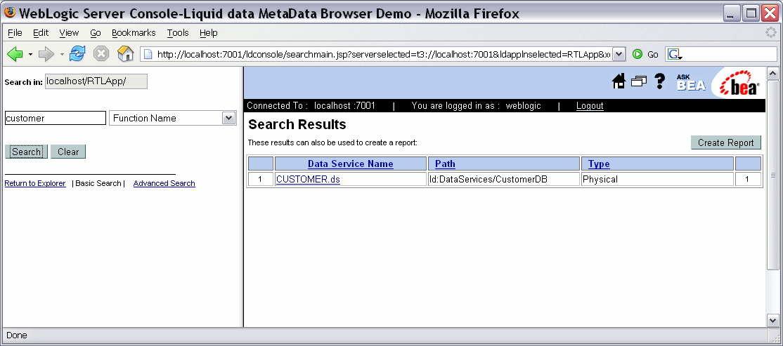
Task: Sort by Data Service Name column header
Action: [x=351, y=164]
